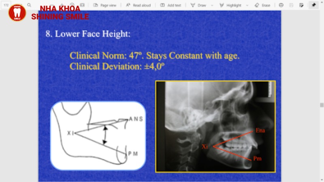Select the Highlight tool
The image size is (324, 182).
pos(230,5)
